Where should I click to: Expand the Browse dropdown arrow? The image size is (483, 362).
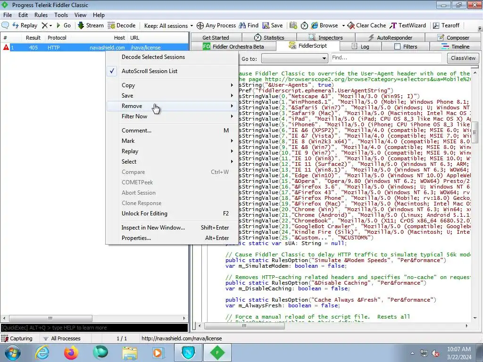tap(343, 26)
